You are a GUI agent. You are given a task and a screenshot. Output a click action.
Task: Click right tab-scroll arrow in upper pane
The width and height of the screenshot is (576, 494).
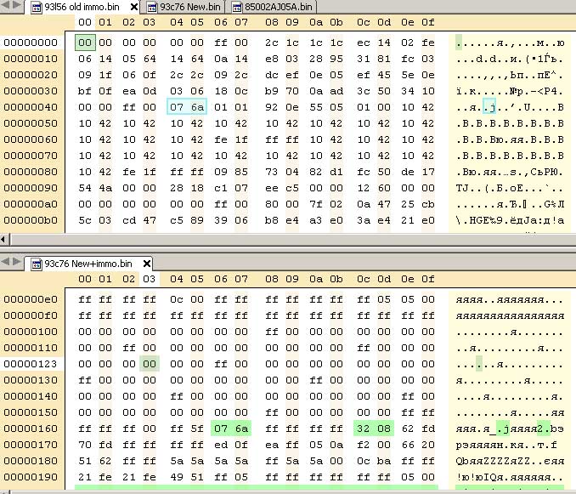[x=16, y=8]
